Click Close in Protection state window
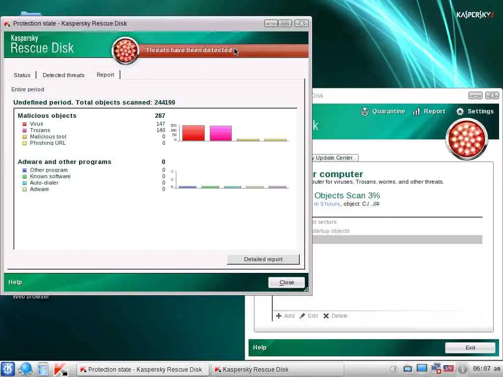Viewport: 503px width, 377px height. (286, 282)
